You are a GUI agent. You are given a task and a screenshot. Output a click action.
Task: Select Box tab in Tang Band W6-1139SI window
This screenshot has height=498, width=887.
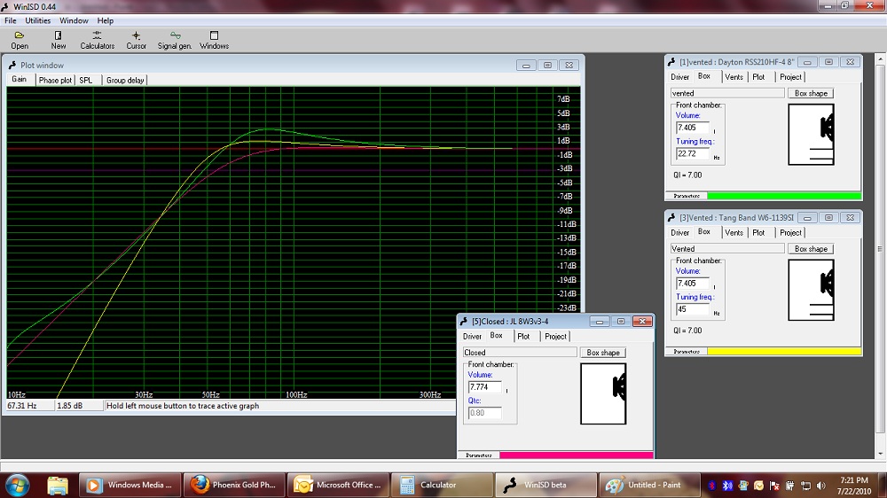click(x=704, y=231)
